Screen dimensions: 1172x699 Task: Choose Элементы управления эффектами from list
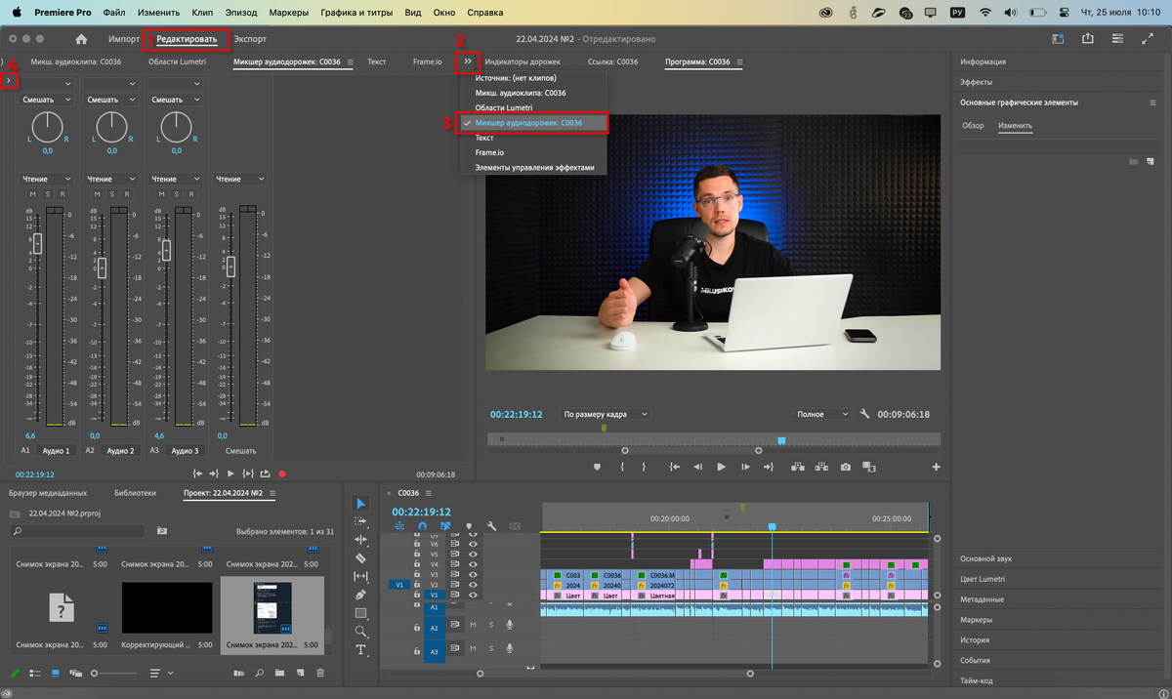coord(534,167)
